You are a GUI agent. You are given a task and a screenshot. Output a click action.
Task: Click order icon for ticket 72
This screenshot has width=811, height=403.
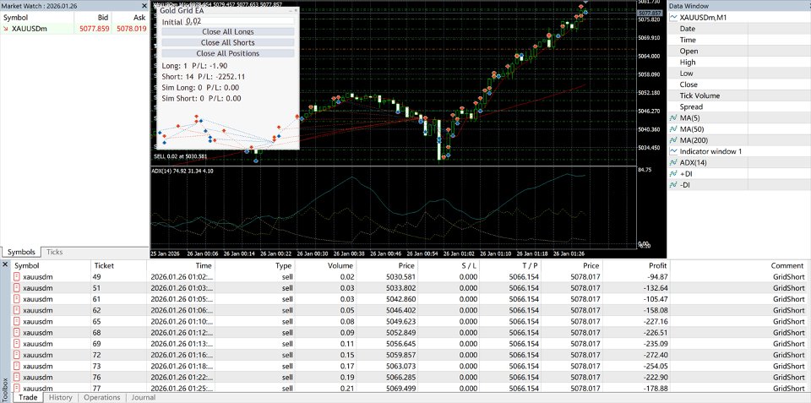[17, 355]
